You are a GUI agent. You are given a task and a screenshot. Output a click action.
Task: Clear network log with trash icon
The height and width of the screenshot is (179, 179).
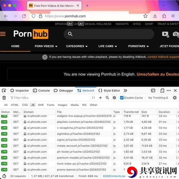[4, 98]
